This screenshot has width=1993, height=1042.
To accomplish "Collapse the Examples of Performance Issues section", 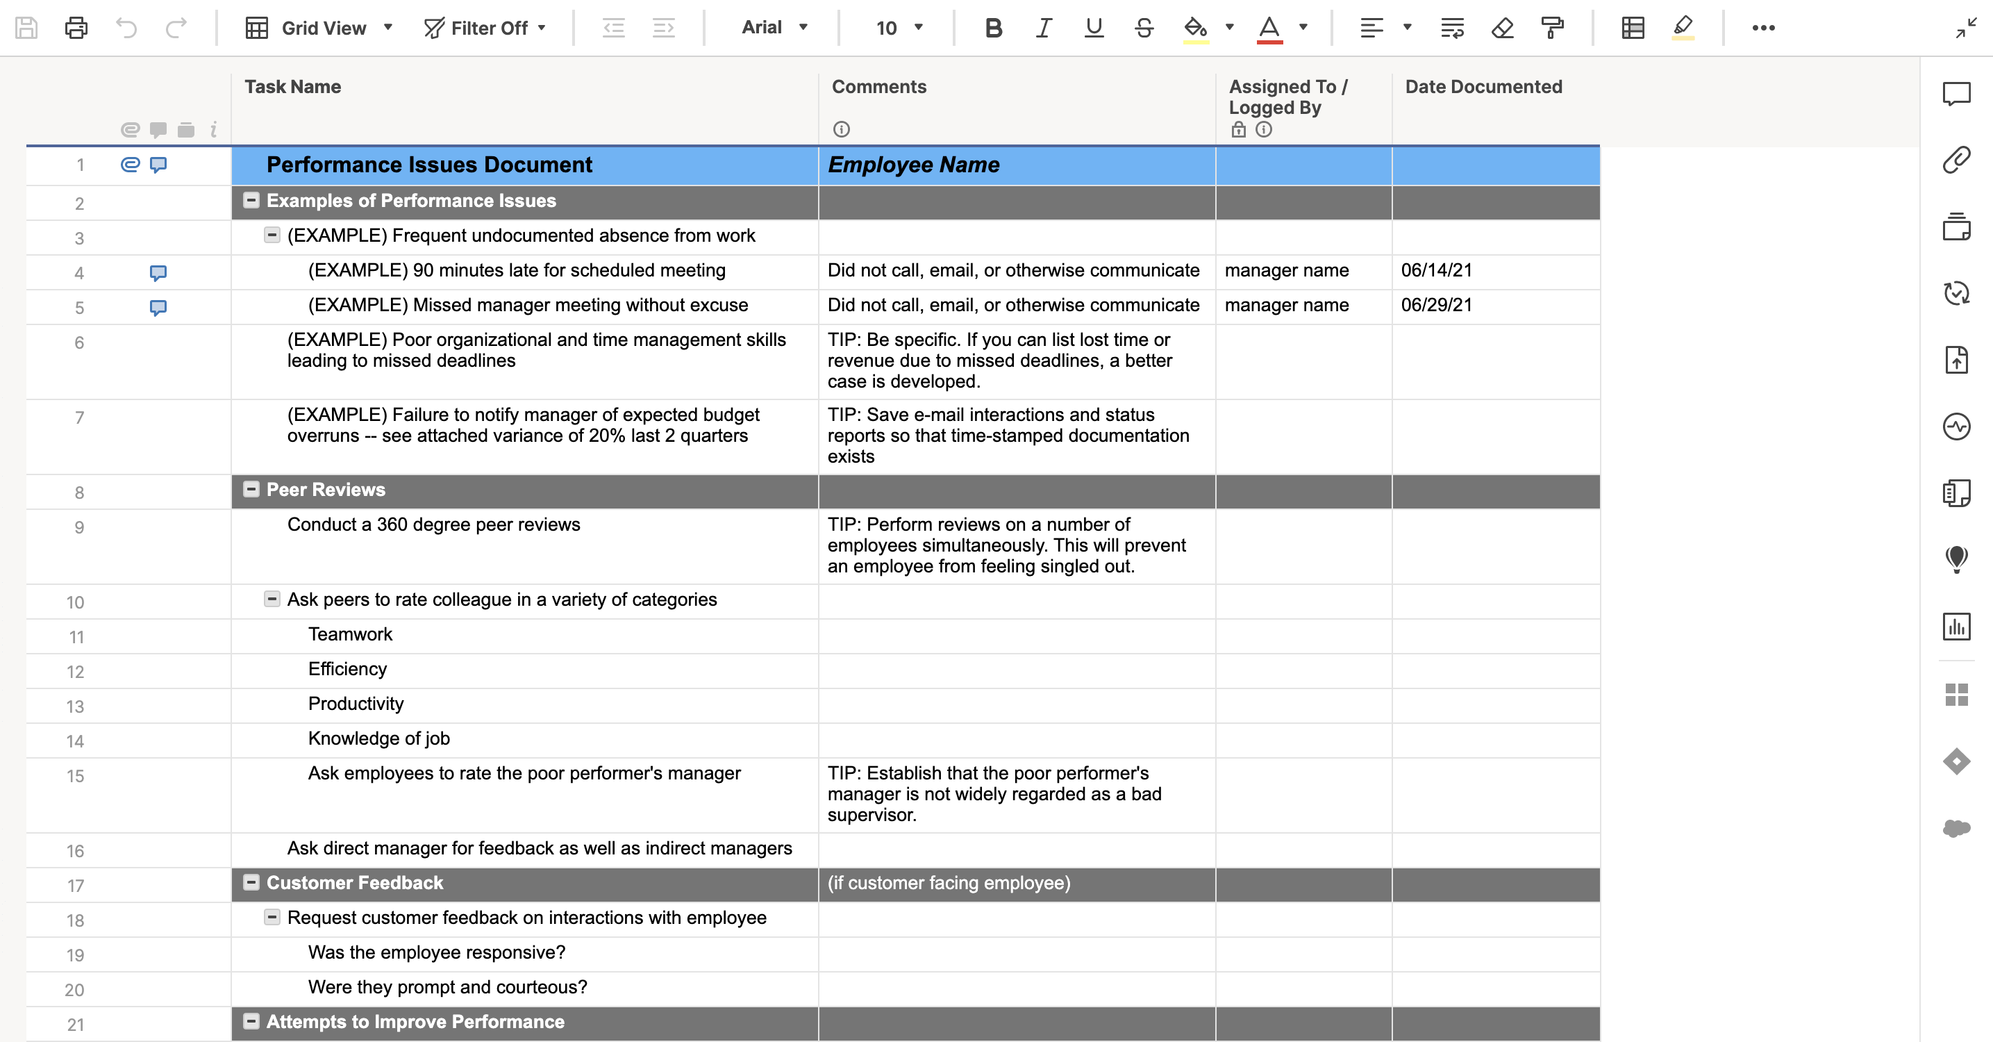I will pyautogui.click(x=251, y=201).
